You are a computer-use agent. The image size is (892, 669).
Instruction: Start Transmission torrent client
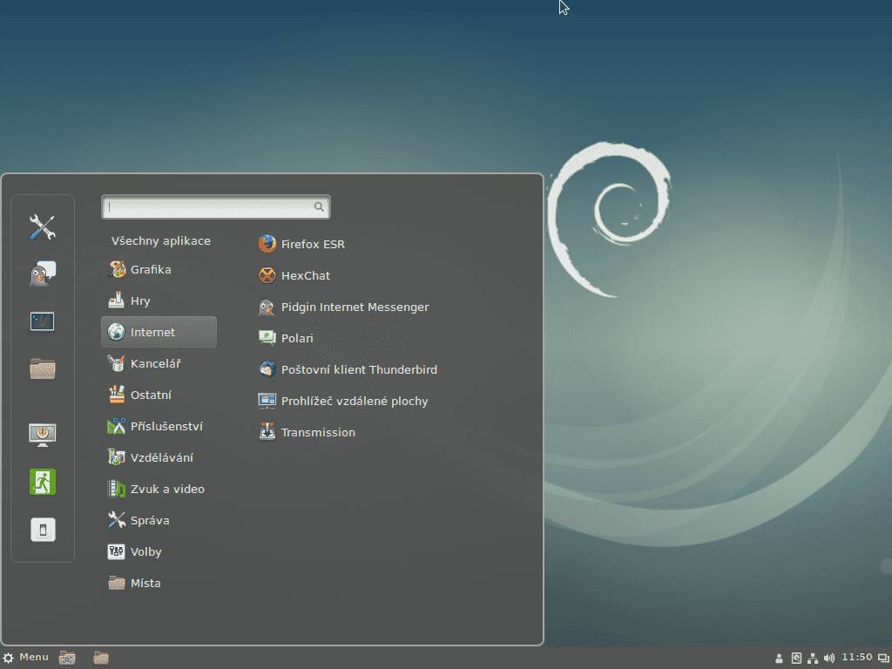pos(317,433)
